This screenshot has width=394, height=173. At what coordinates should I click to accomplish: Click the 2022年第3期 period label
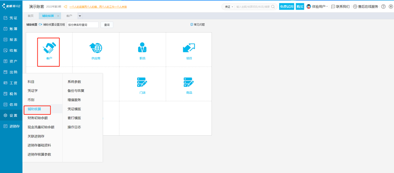pos(54,7)
